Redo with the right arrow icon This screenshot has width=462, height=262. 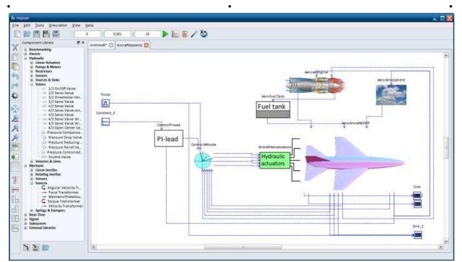pos(15,86)
